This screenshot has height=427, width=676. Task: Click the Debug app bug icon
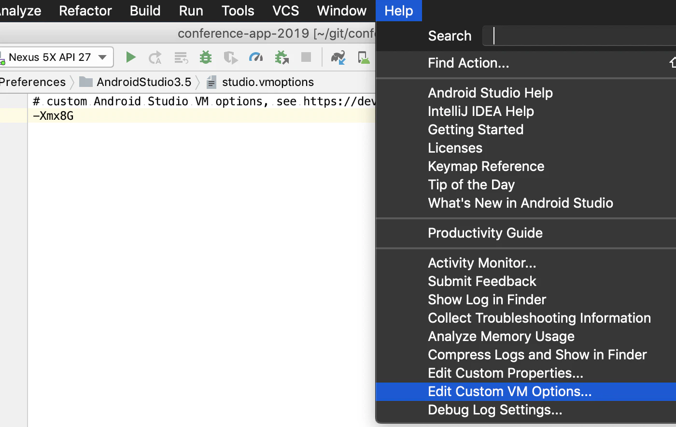(x=206, y=57)
